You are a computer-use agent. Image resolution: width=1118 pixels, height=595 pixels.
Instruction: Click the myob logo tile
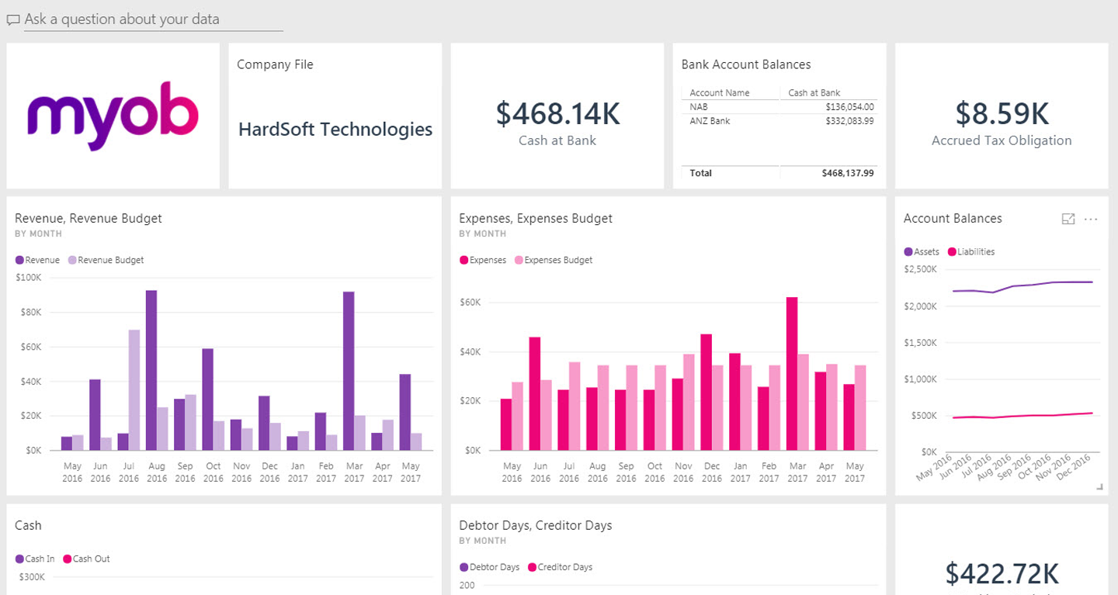(x=113, y=116)
